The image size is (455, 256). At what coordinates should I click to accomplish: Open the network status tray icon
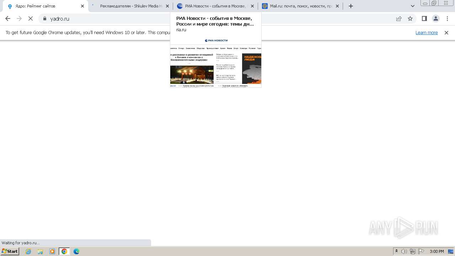(x=413, y=251)
